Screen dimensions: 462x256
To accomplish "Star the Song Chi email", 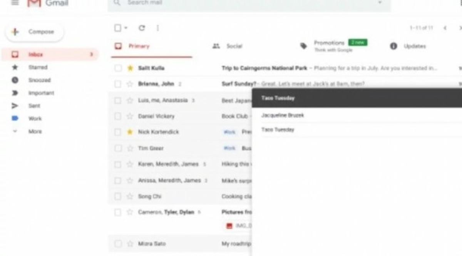I will [x=130, y=197].
